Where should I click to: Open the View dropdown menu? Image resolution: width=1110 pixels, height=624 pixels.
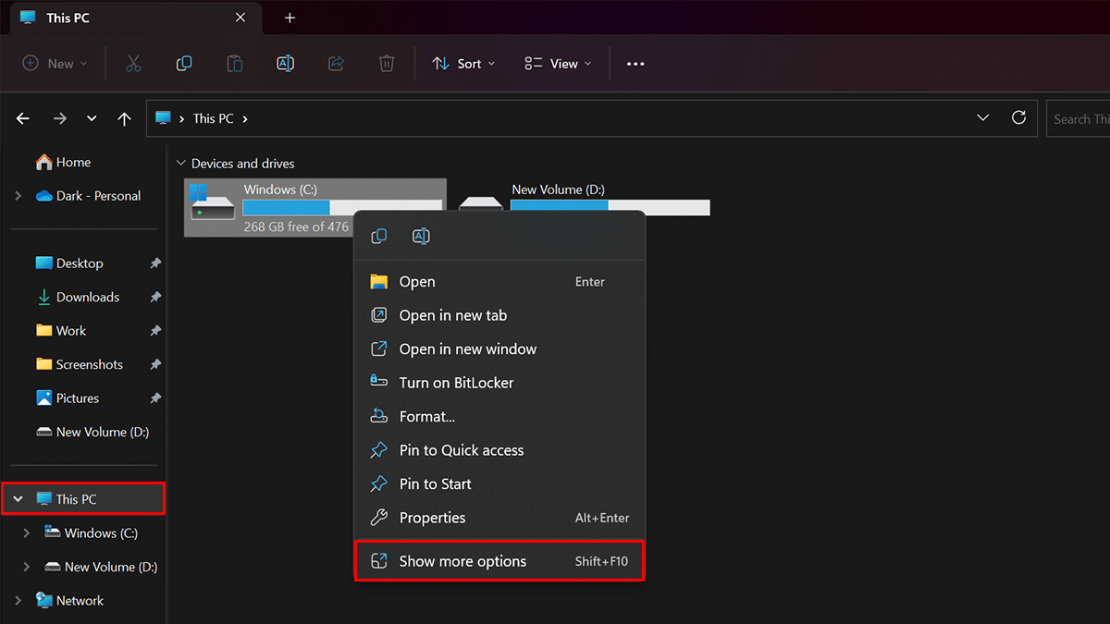[x=558, y=64]
